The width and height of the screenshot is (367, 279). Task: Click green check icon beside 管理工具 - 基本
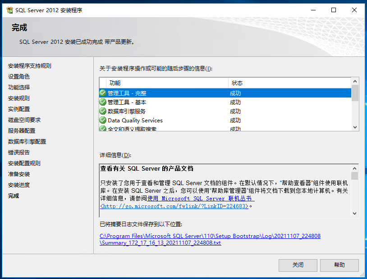pos(103,102)
